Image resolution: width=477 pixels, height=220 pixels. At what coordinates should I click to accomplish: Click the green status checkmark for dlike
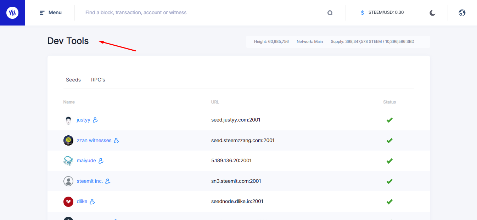tap(389, 202)
